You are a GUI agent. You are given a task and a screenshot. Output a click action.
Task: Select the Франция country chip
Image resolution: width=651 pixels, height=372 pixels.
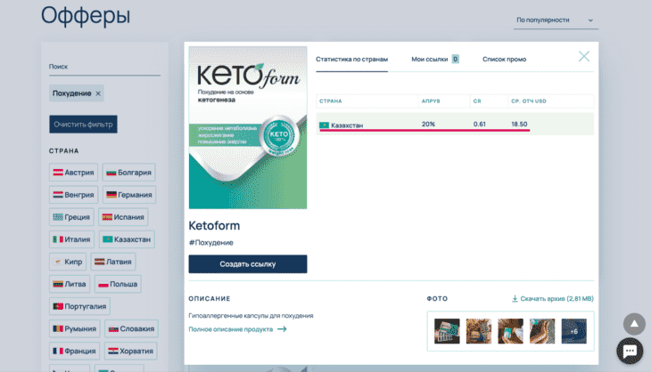pos(74,352)
